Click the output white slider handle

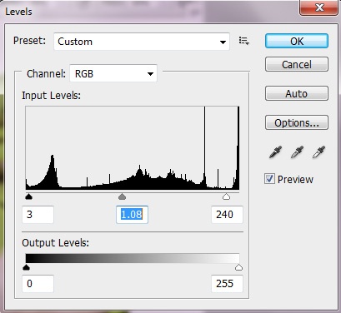pos(238,267)
